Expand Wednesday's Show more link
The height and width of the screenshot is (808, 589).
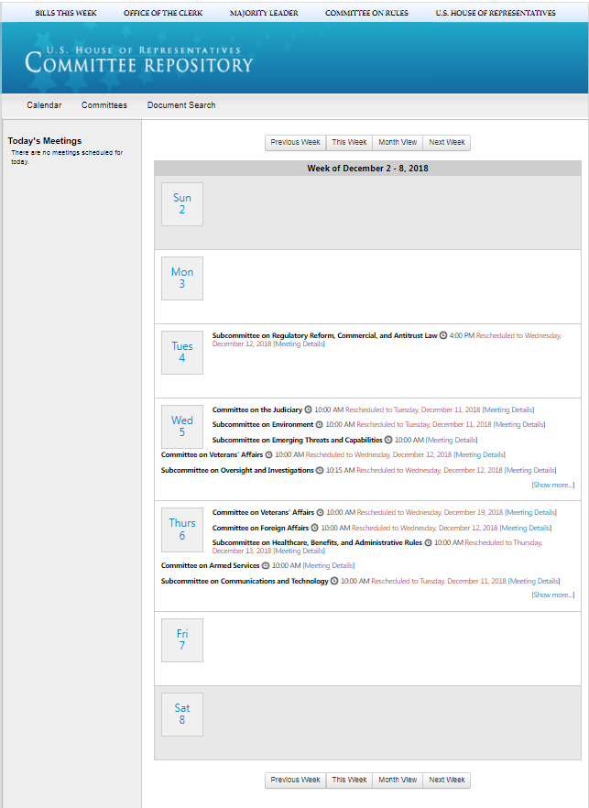[553, 485]
